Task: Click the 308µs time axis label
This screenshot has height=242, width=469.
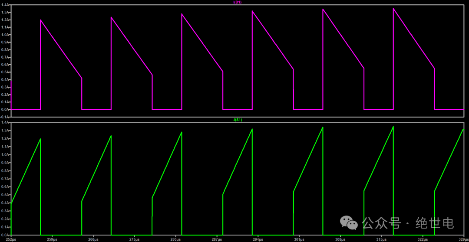Action: coord(340,239)
